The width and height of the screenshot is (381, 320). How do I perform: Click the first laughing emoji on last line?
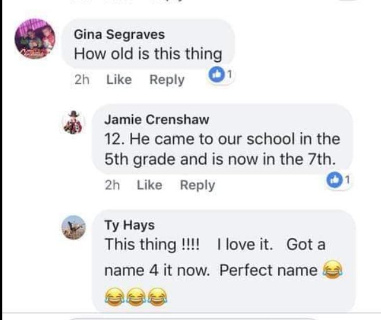click(115, 297)
